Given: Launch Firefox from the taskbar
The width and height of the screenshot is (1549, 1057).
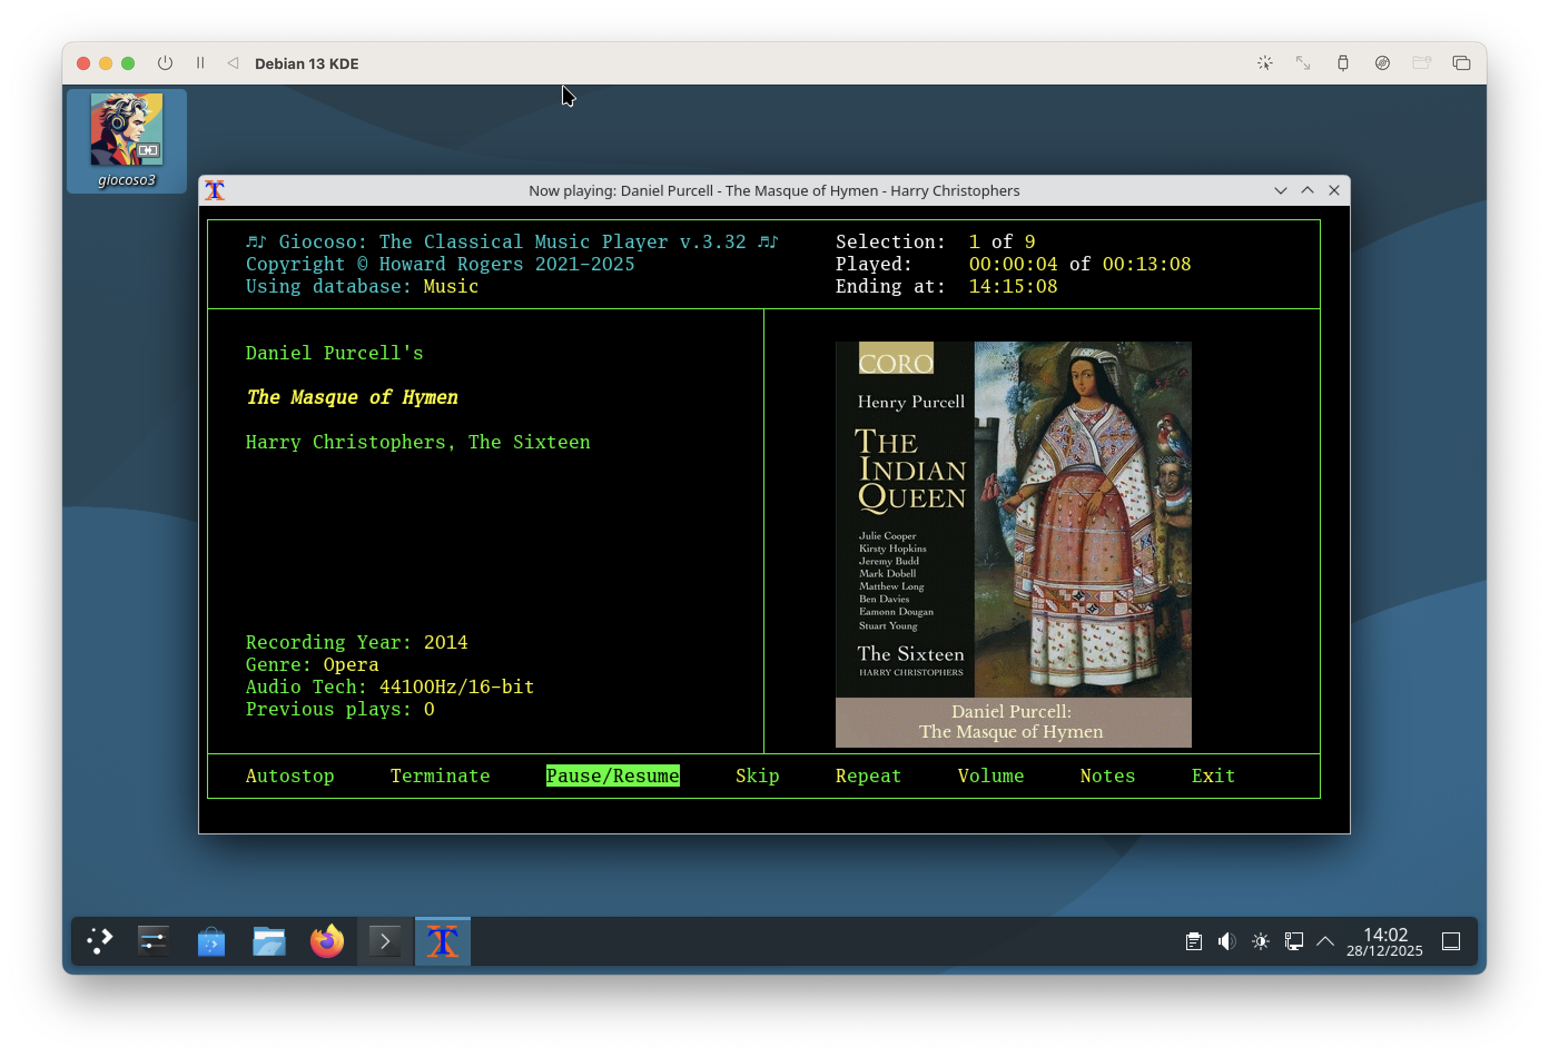Looking at the screenshot, I should point(326,941).
